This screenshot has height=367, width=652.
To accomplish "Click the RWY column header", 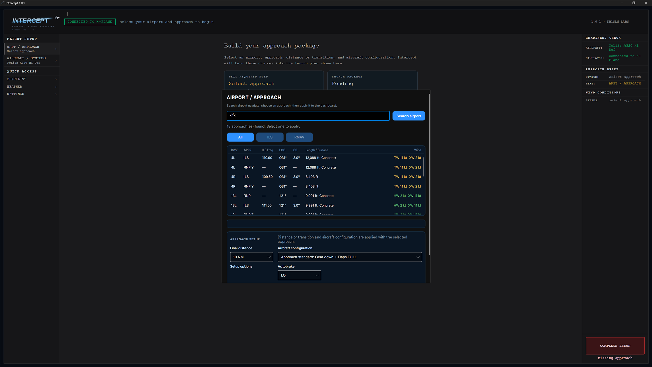I will tap(234, 150).
